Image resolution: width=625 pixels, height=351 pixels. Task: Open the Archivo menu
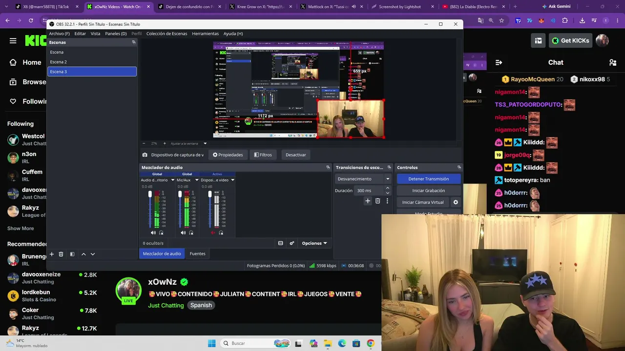pyautogui.click(x=59, y=34)
